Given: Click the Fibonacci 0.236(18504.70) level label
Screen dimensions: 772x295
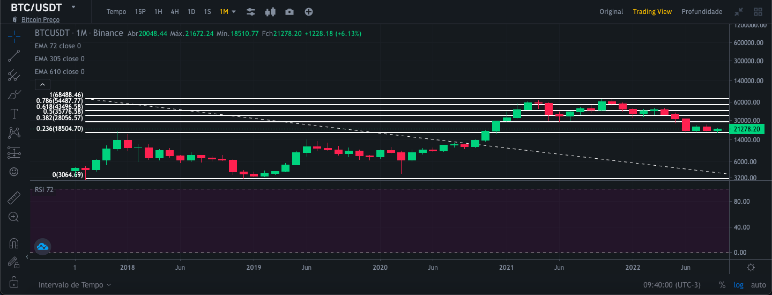Looking at the screenshot, I should 60,129.
